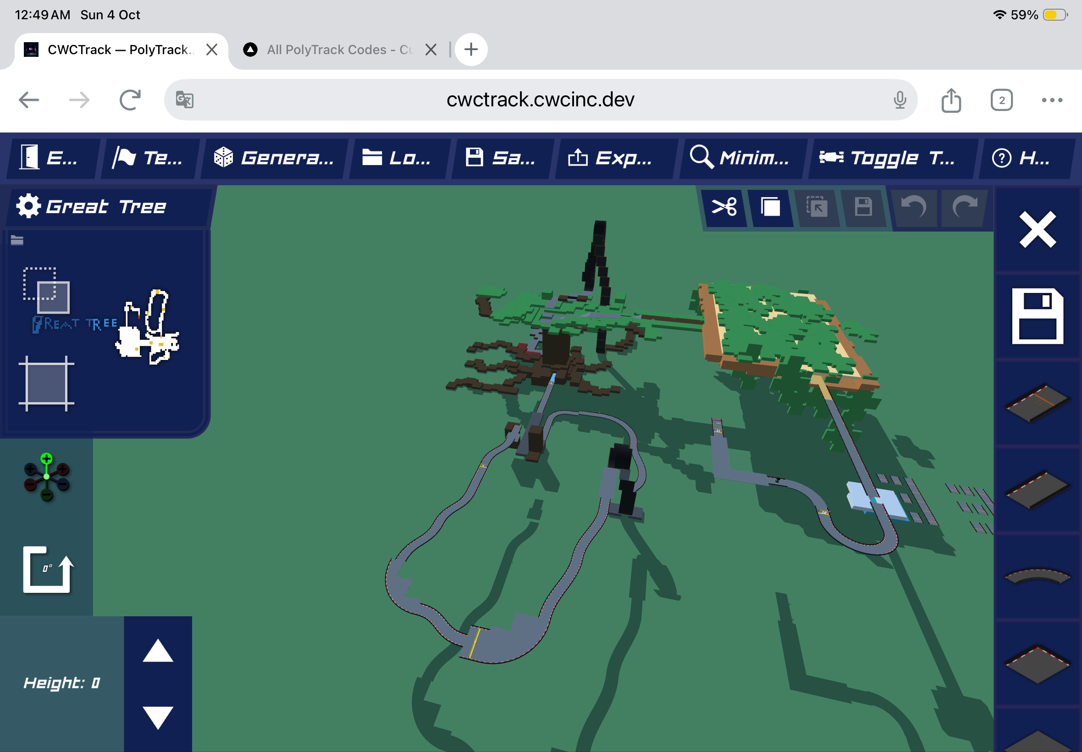Screen dimensions: 1082x752
Task: Click the two-tabs switcher icon
Action: 1001,100
